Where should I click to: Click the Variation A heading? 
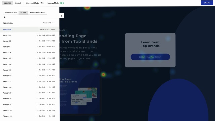[8, 23]
